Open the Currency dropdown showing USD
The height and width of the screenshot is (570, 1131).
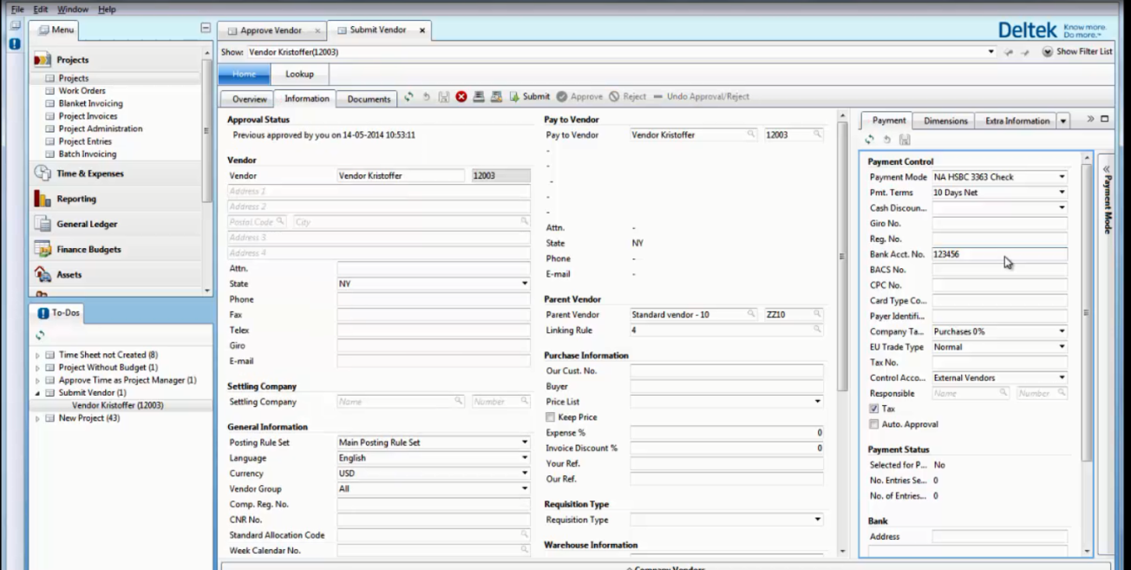(525, 474)
